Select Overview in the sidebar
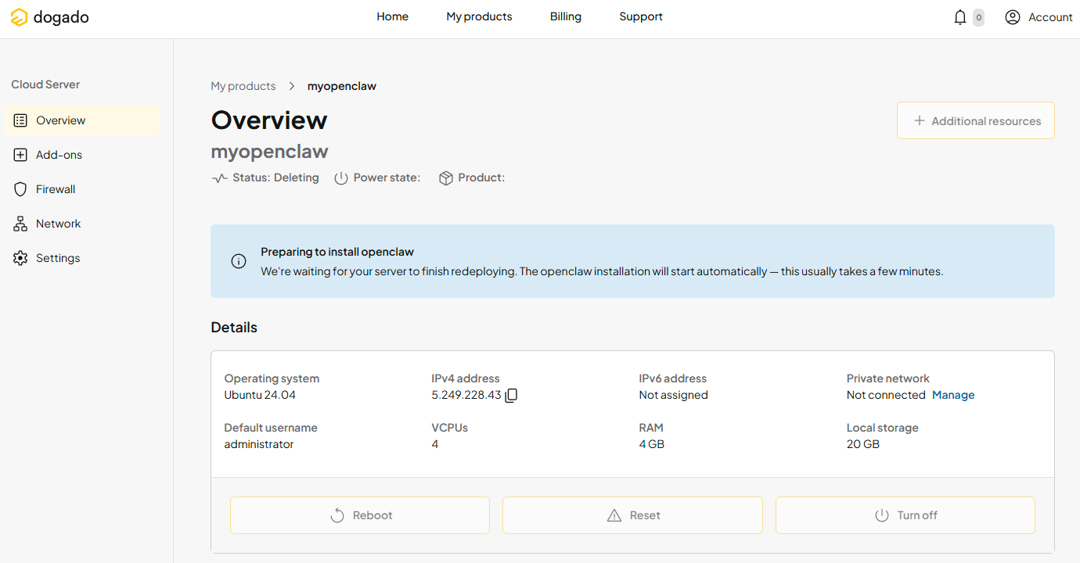 82,120
